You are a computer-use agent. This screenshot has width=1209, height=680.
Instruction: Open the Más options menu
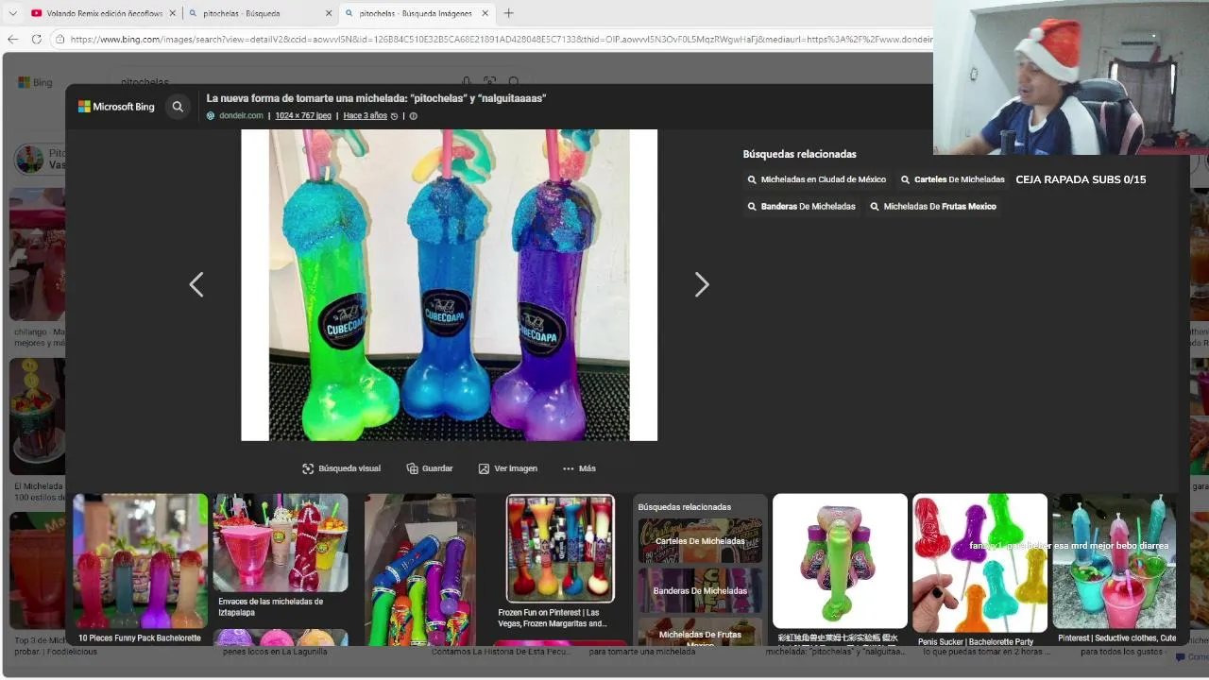pyautogui.click(x=579, y=468)
